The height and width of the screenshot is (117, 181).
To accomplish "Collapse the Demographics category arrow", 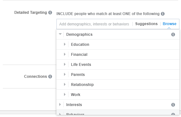I will 60,34.
